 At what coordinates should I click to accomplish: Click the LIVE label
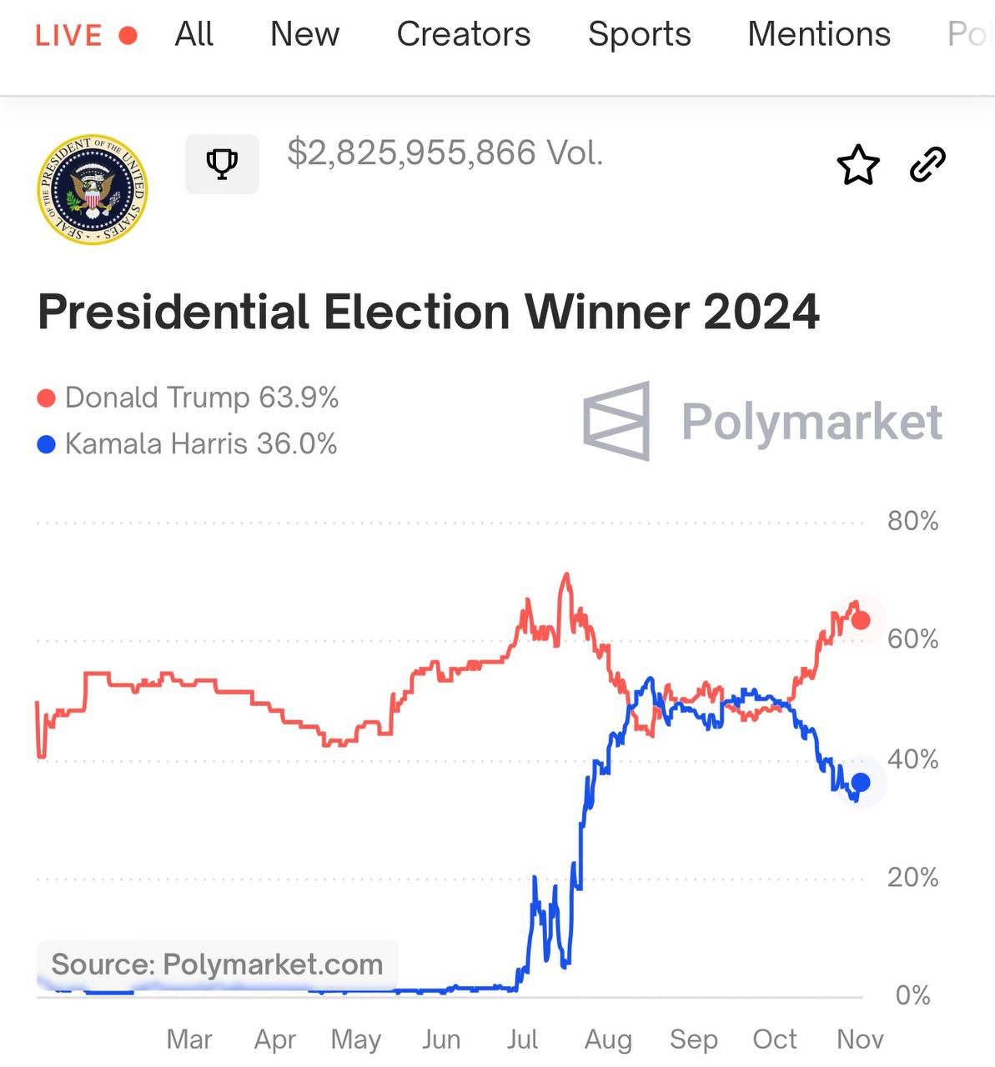coord(68,35)
